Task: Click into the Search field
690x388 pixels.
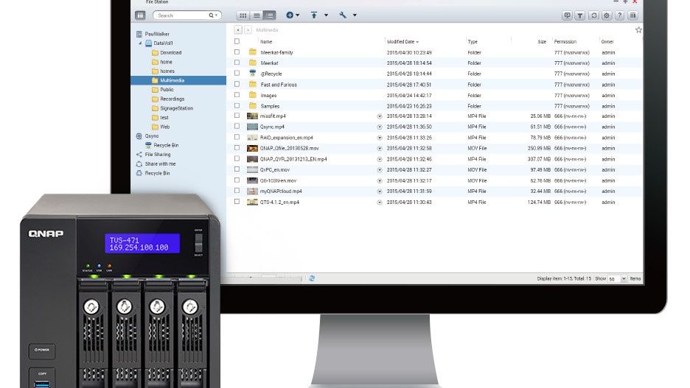Action: (x=182, y=15)
